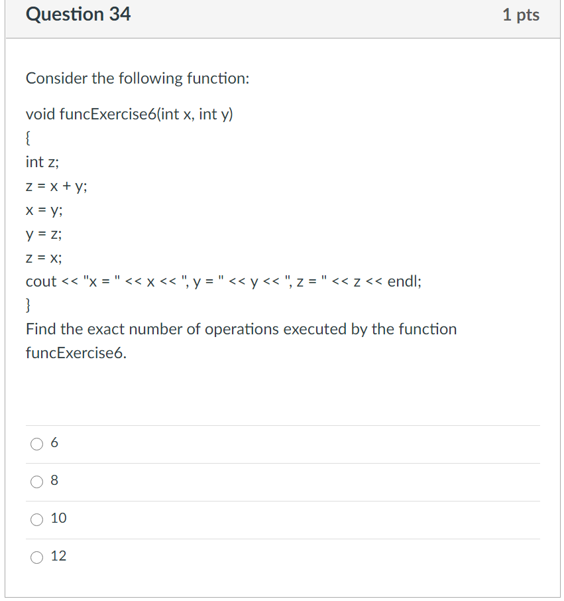Select the radio button for answer 6

[x=37, y=444]
